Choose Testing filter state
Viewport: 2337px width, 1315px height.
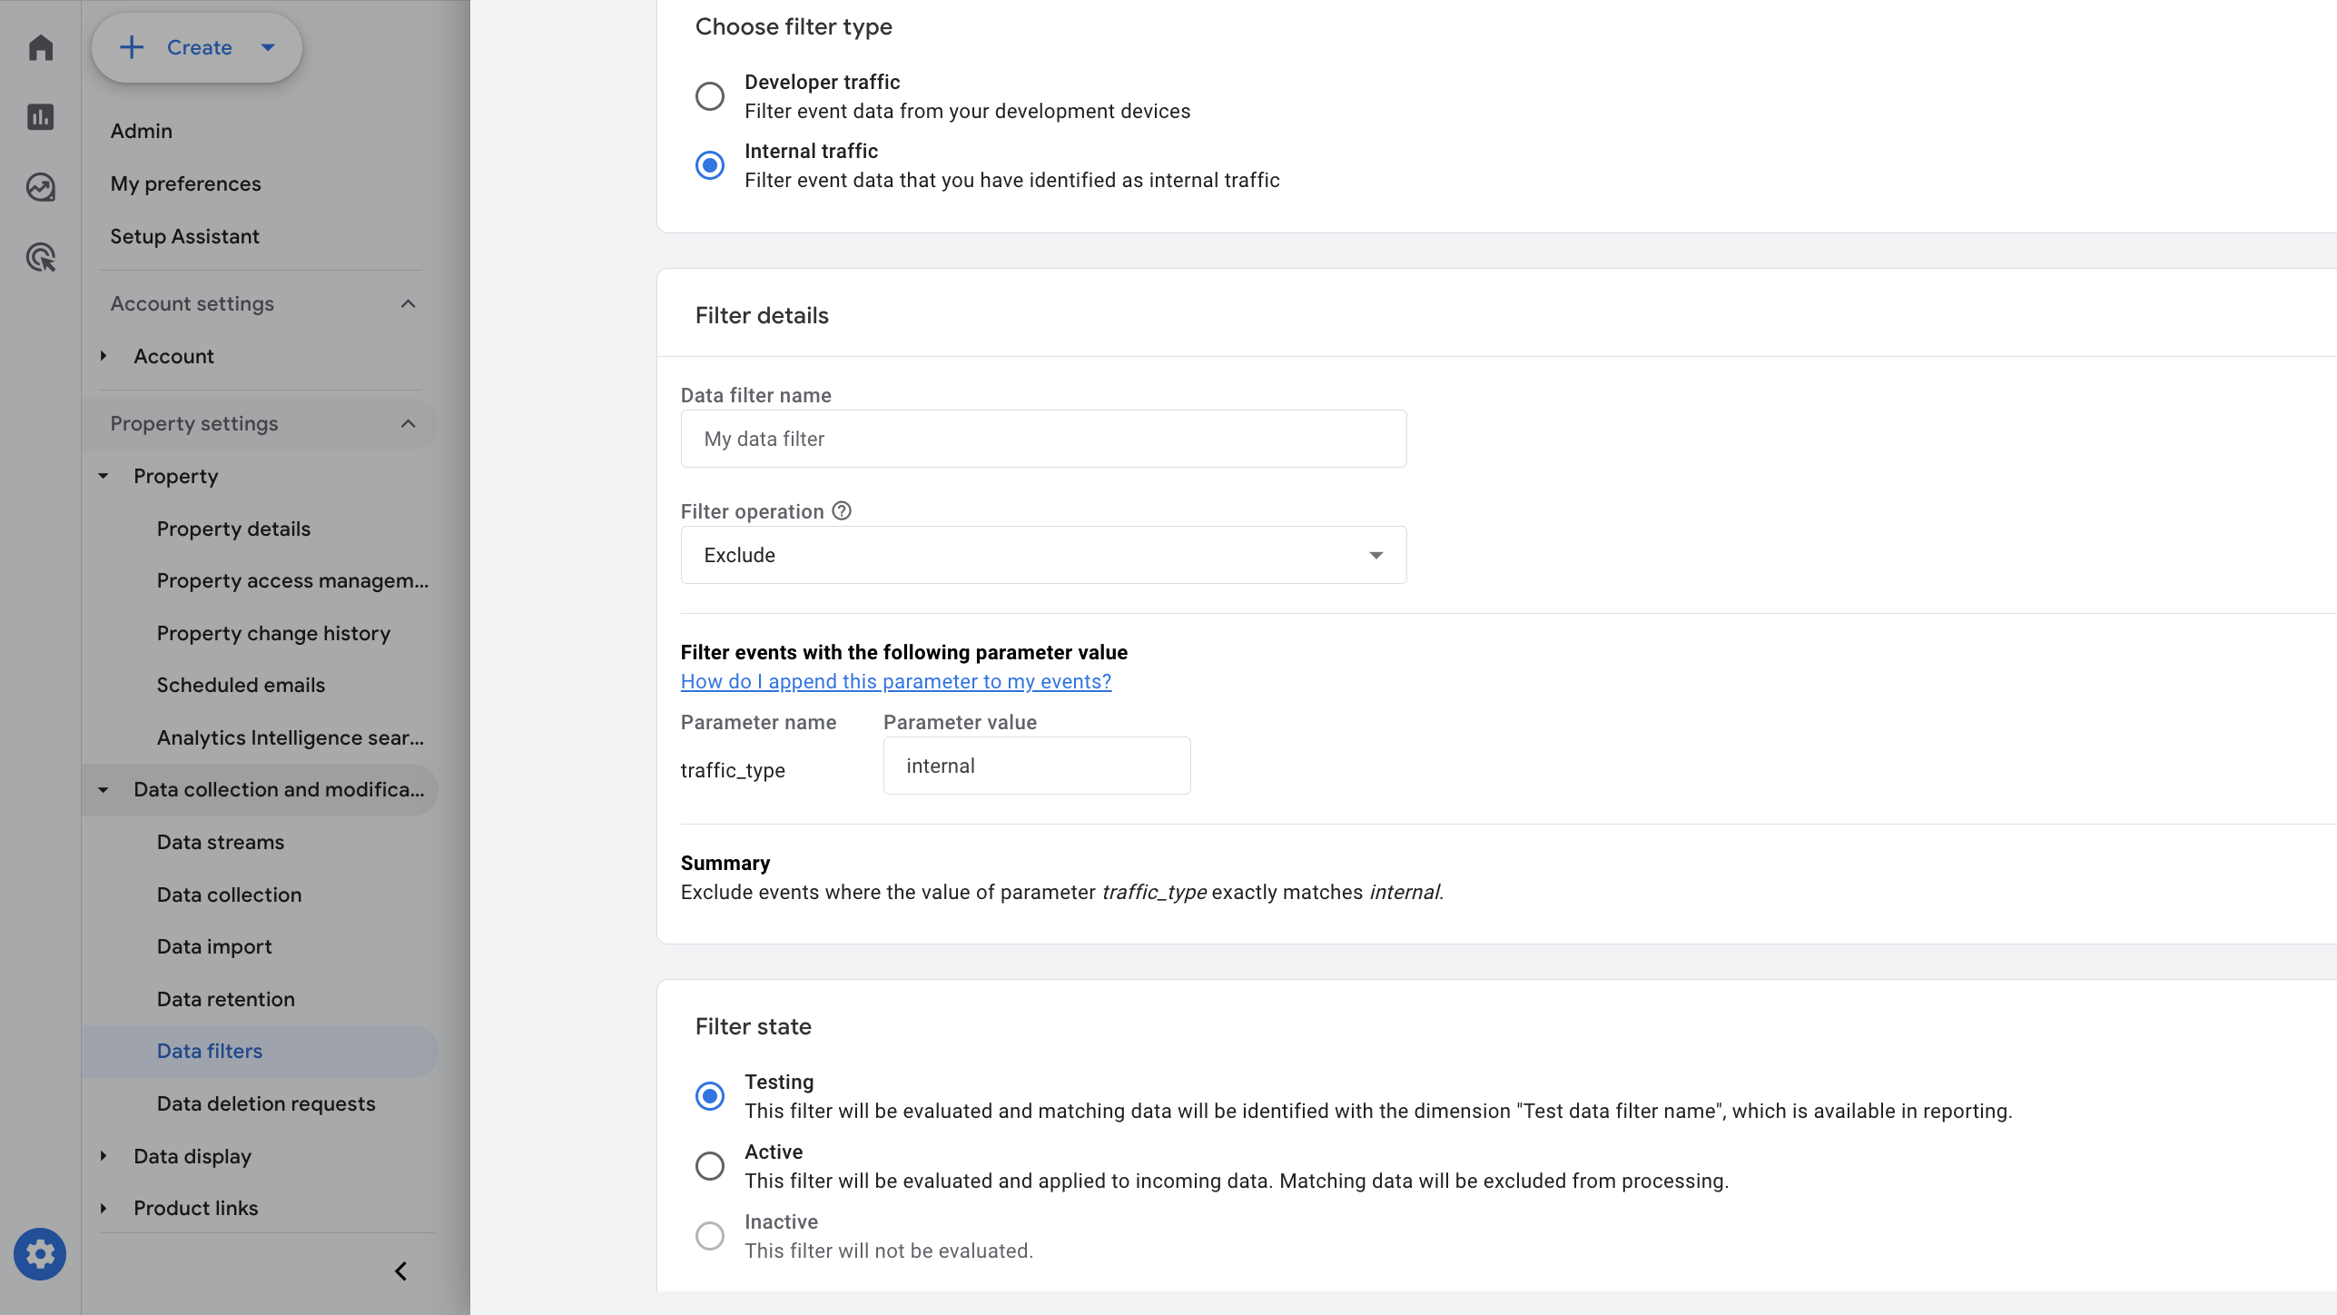coord(710,1096)
